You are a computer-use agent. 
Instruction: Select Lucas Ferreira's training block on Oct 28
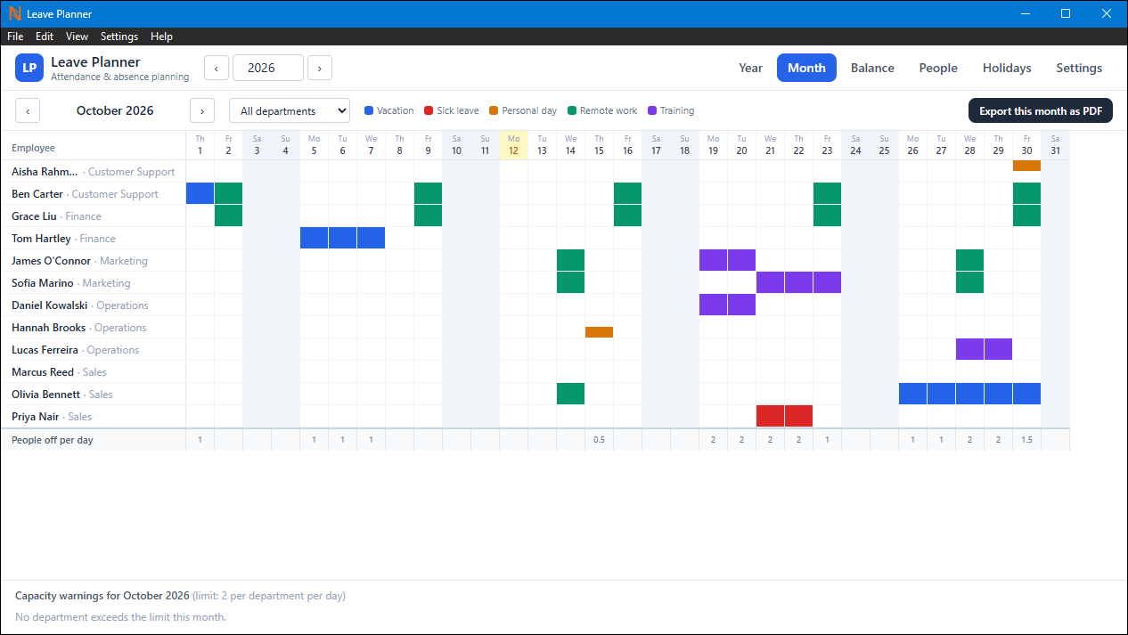970,349
